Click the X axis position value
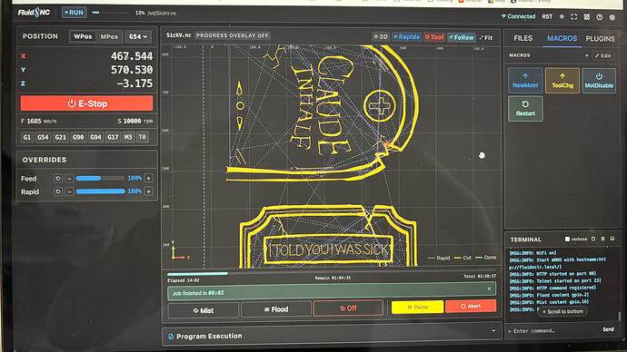 pyautogui.click(x=132, y=56)
